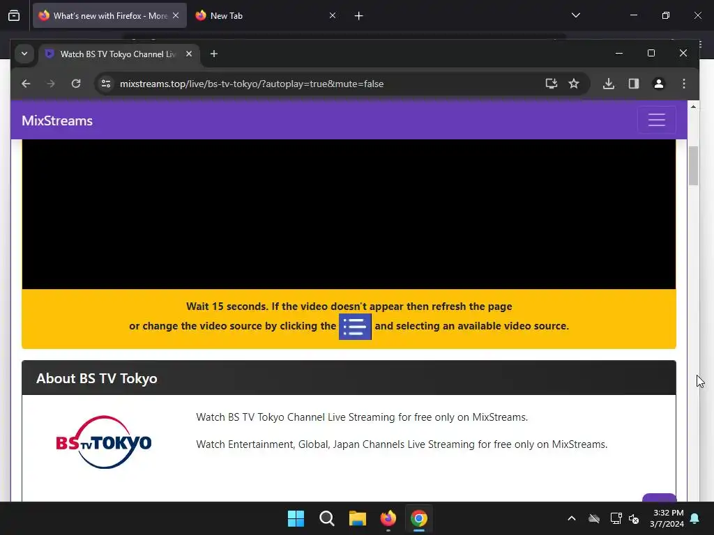
Task: Open the Windows Start menu
Action: tap(296, 518)
